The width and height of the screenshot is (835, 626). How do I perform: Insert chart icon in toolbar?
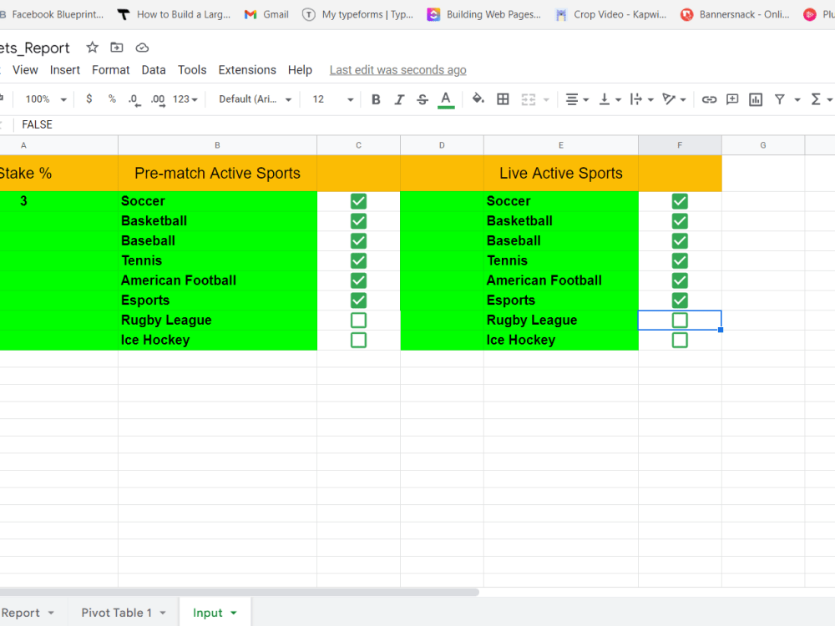coord(756,99)
